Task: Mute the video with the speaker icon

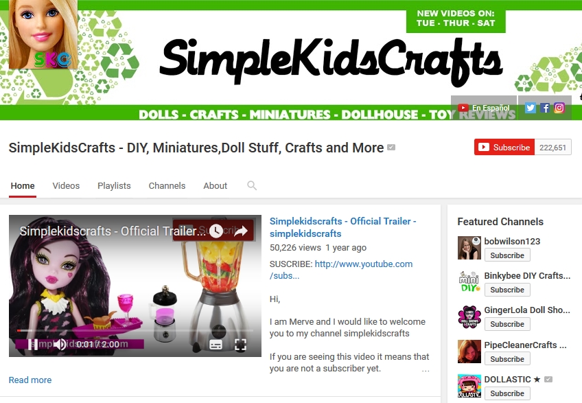Action: [x=59, y=345]
